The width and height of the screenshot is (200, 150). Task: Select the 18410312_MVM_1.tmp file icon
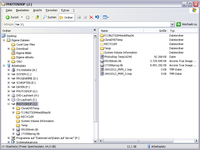tap(102, 69)
